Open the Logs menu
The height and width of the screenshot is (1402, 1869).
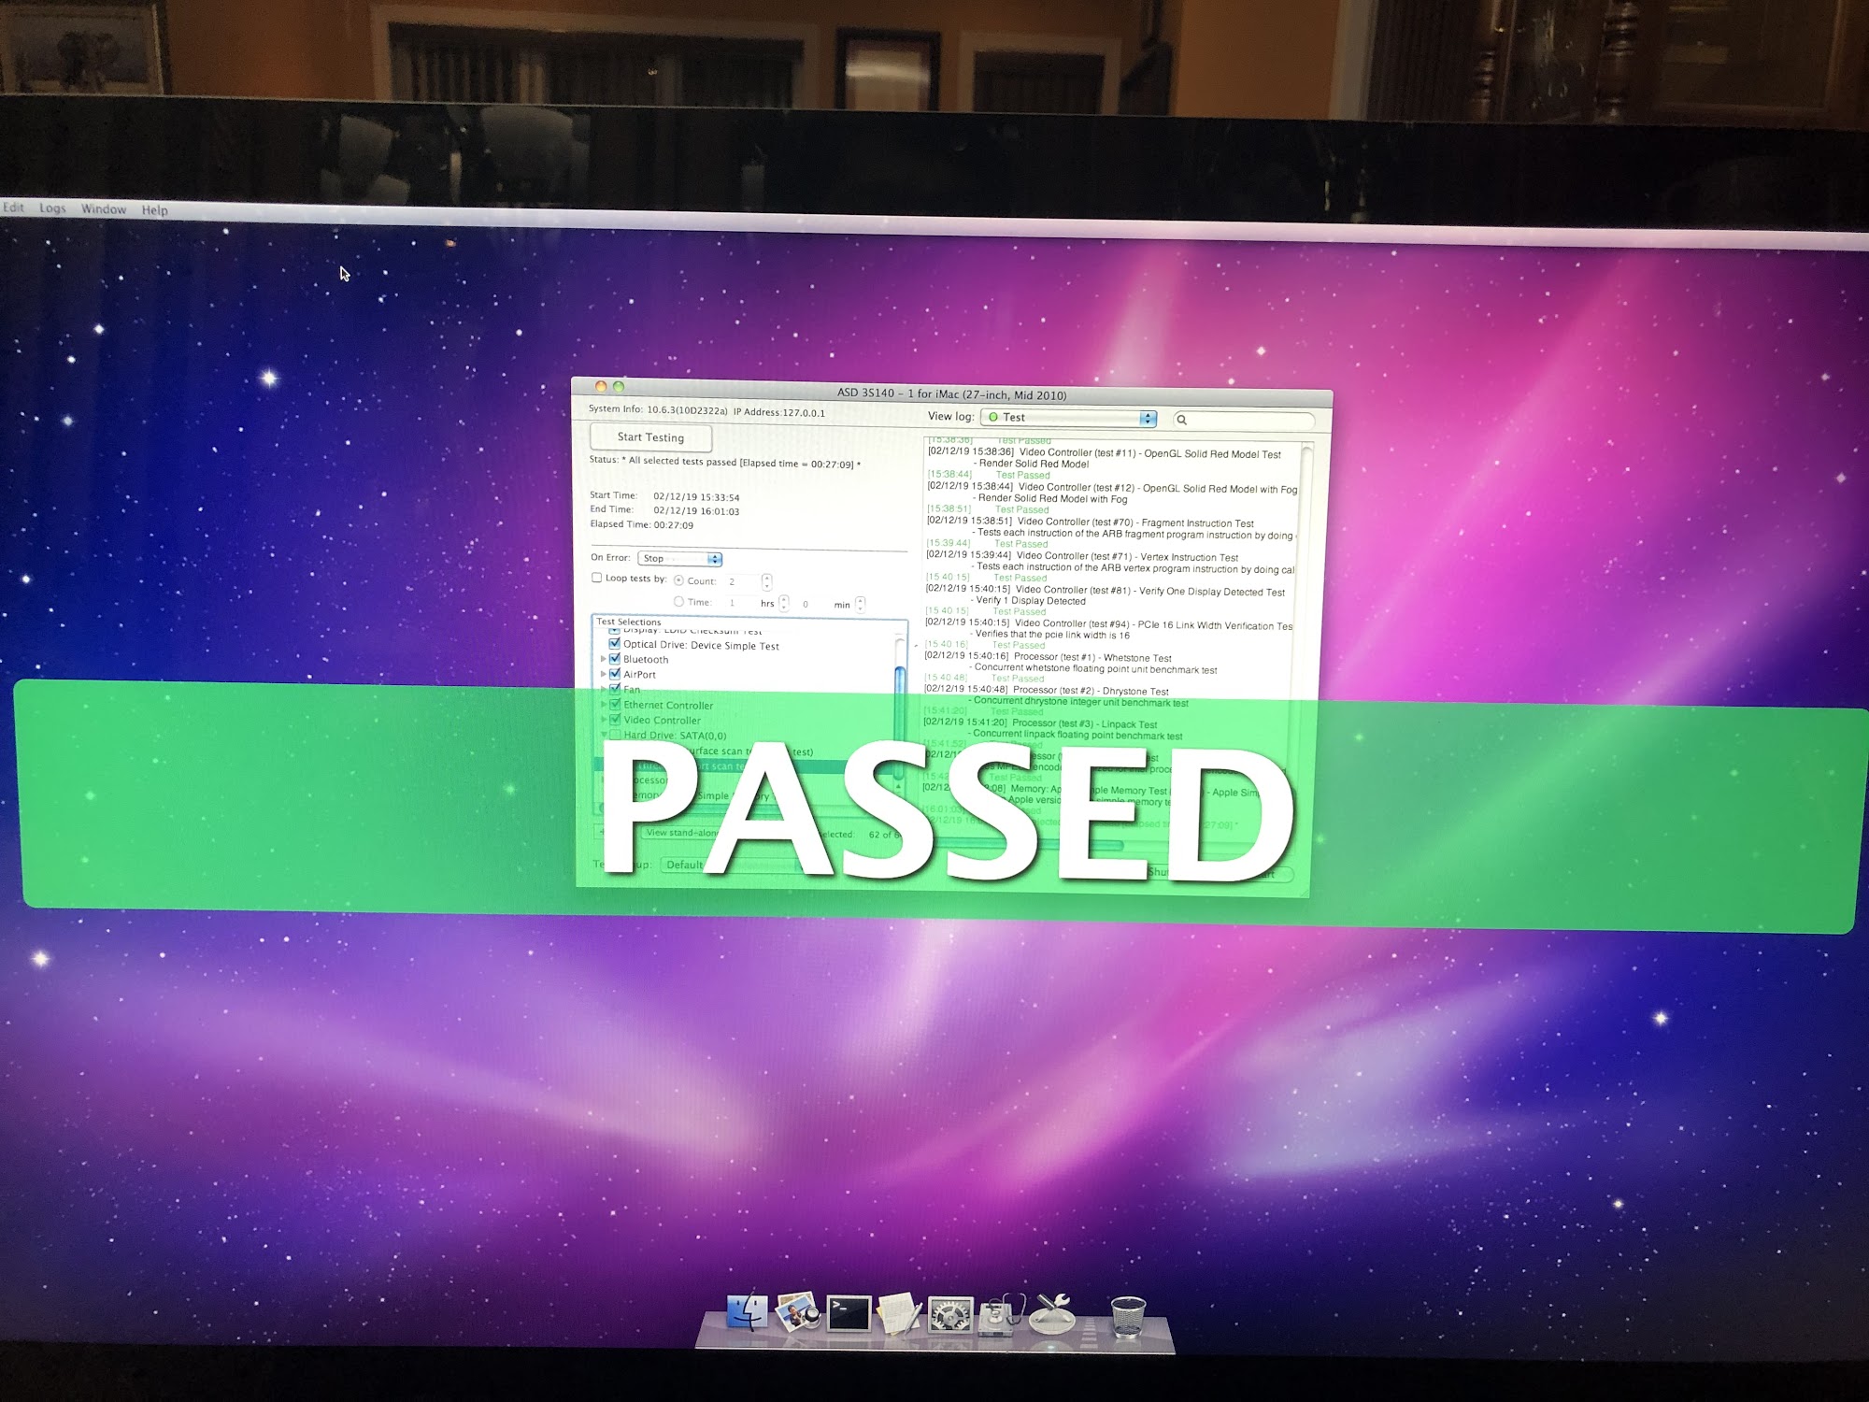[x=52, y=208]
